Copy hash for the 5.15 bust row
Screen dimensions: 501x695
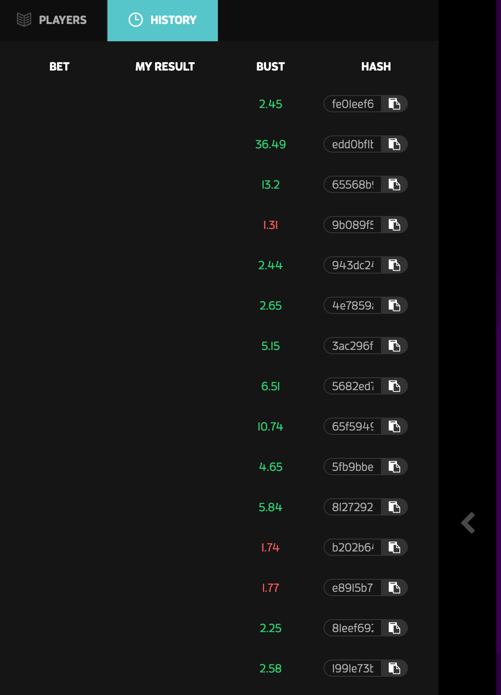point(394,346)
